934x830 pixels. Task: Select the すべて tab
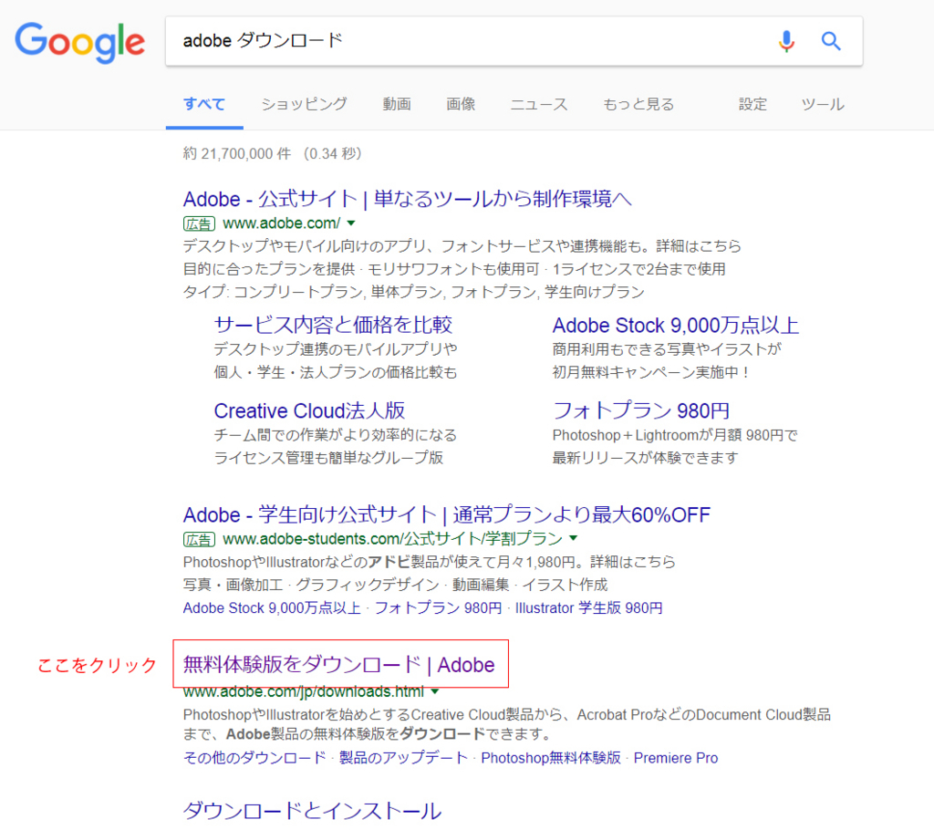click(x=204, y=104)
